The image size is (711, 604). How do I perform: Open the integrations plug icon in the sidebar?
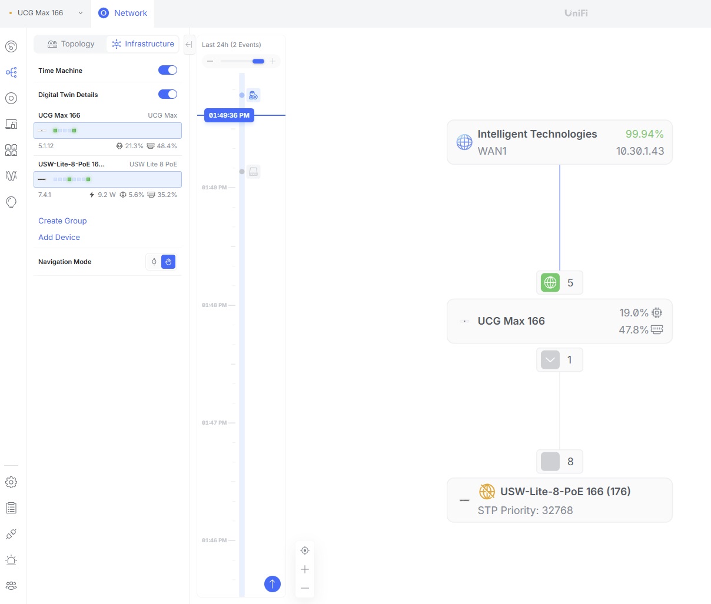point(11,534)
